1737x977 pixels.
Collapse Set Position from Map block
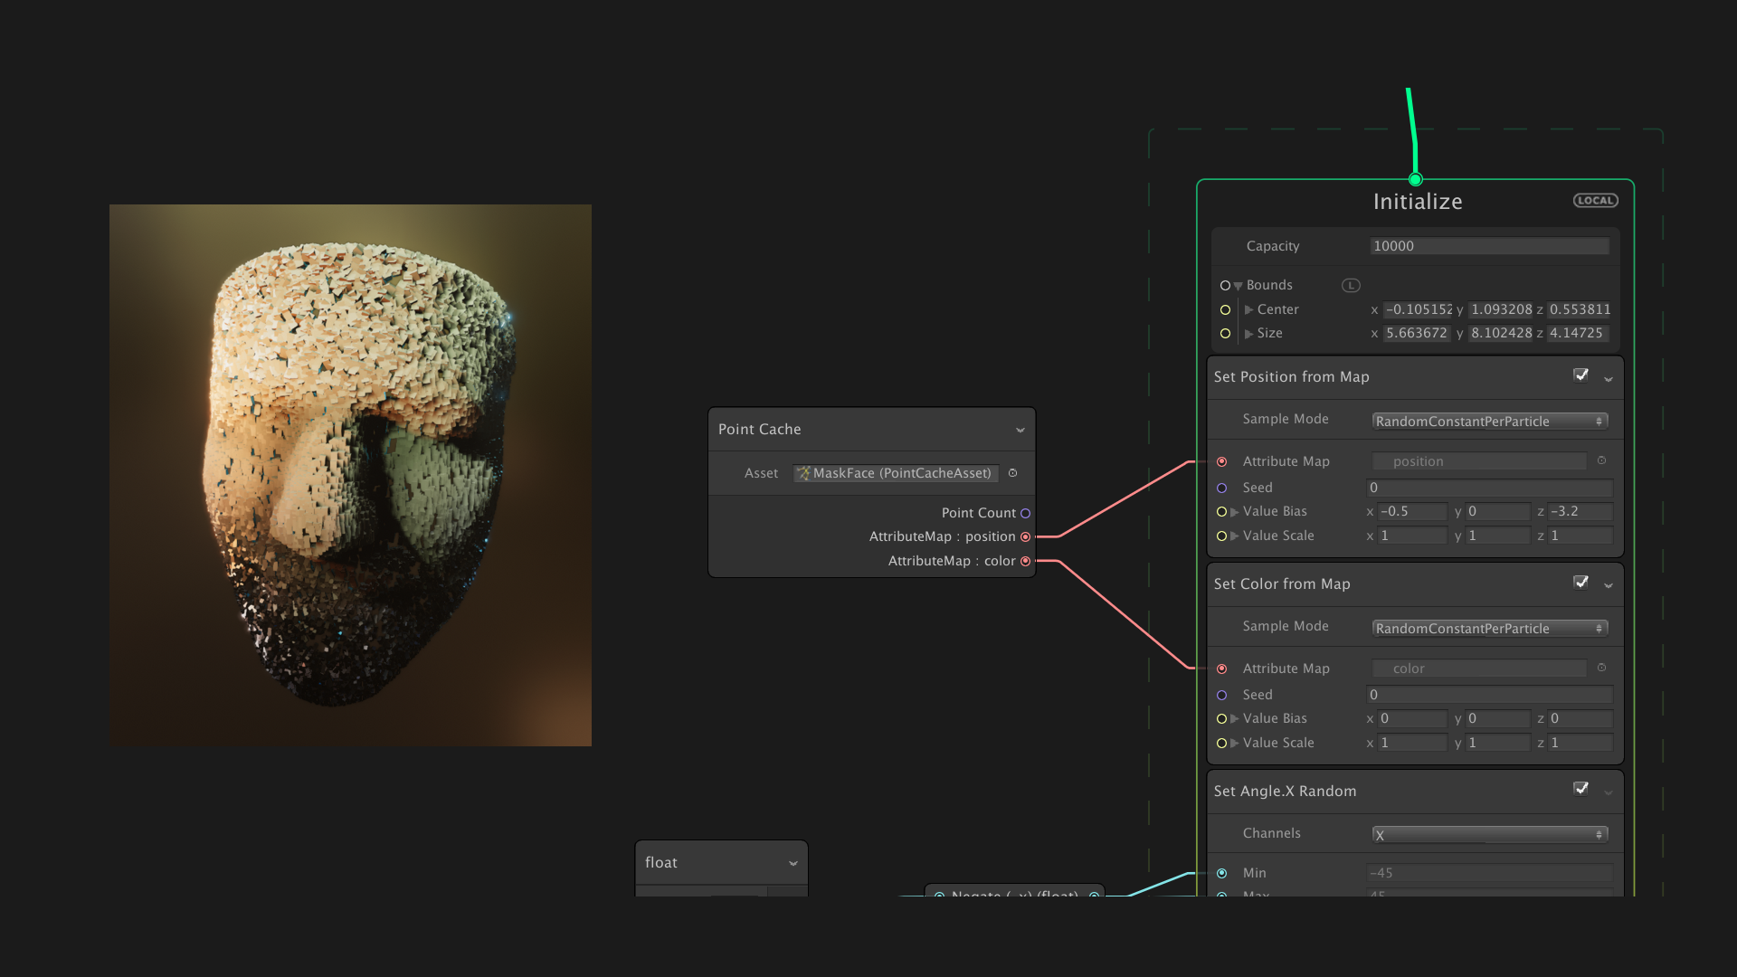point(1608,379)
